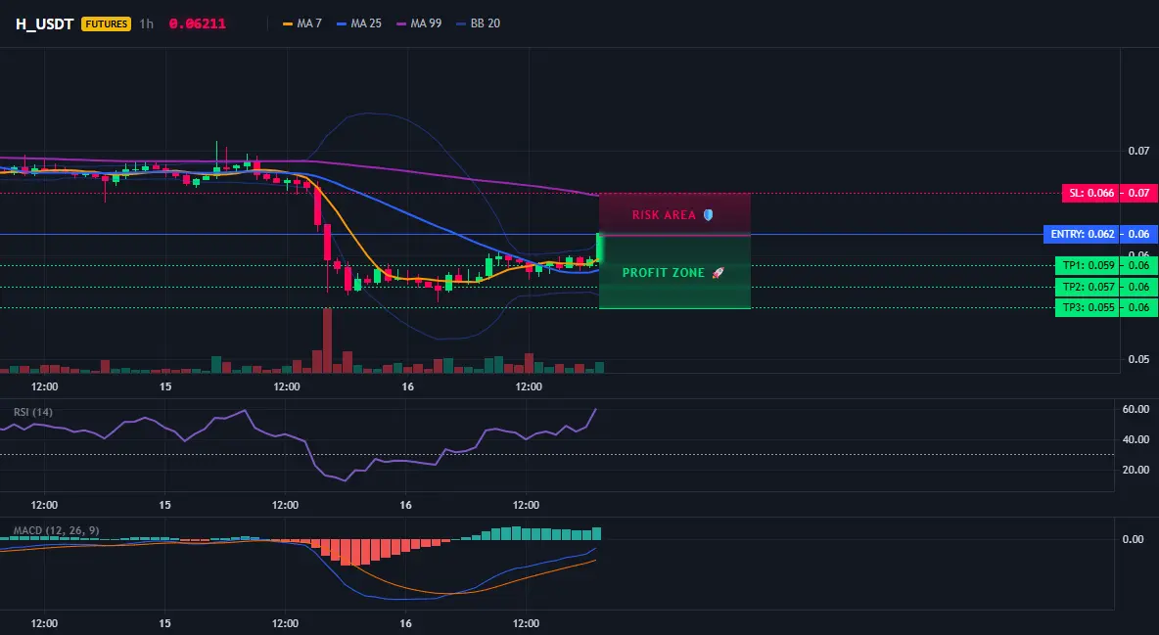Screen dimensions: 1159x635
Task: Click the 0.00 MACD axis value
Action: click(x=1134, y=539)
